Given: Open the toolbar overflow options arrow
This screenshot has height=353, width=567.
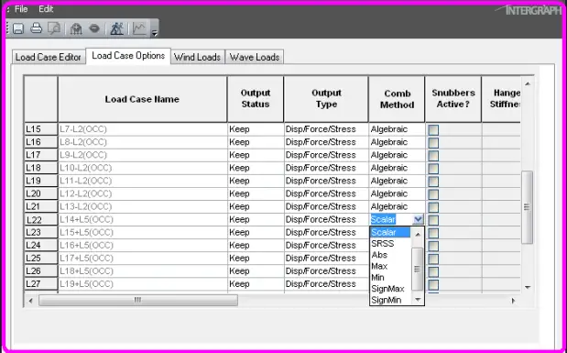Looking at the screenshot, I should 155,33.
